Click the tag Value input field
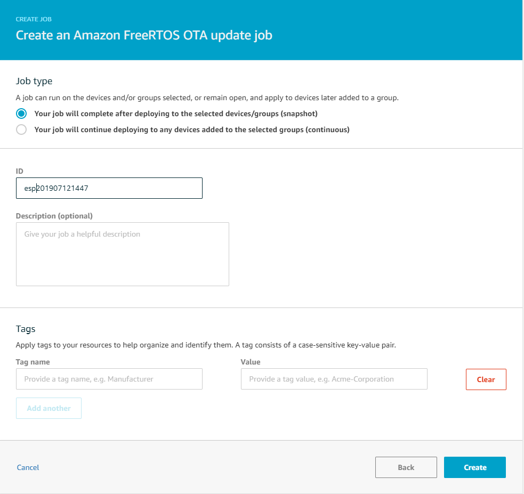This screenshot has width=524, height=494. tap(334, 379)
